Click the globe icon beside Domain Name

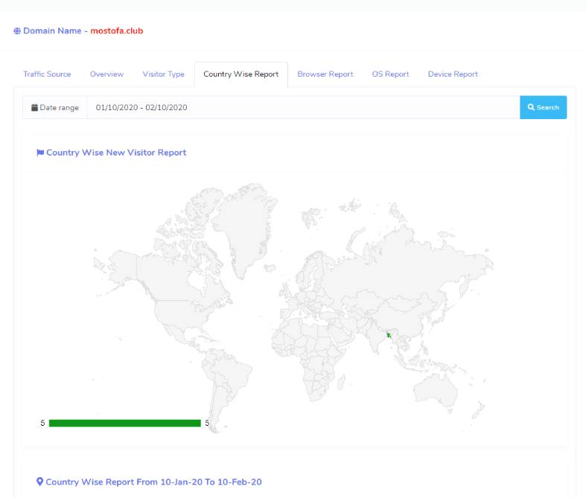pos(17,31)
